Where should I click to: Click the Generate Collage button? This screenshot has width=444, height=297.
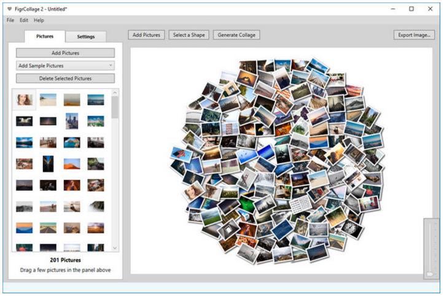tap(236, 35)
